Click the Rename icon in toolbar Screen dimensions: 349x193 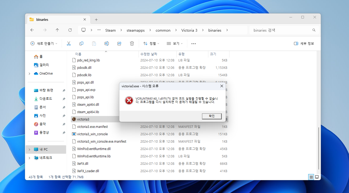[x=107, y=44]
